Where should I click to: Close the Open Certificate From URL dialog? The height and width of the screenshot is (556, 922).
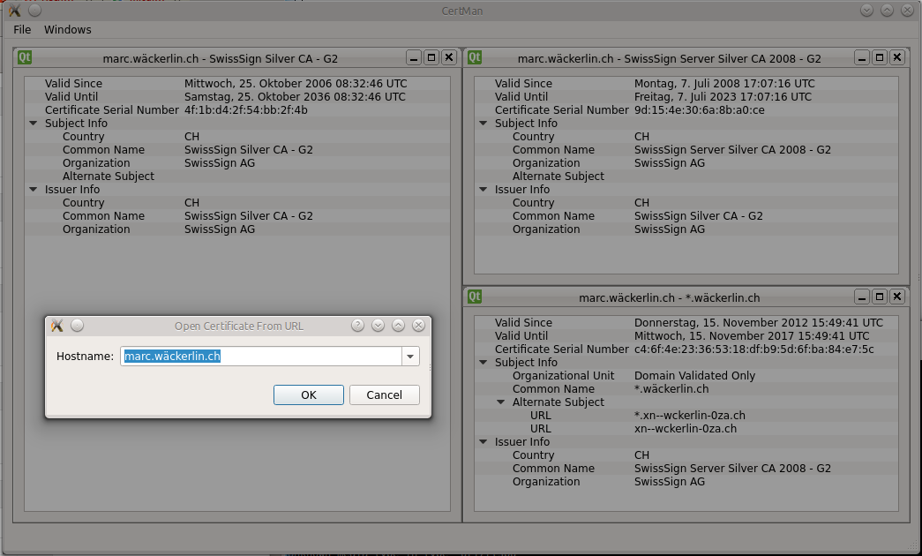pos(419,326)
